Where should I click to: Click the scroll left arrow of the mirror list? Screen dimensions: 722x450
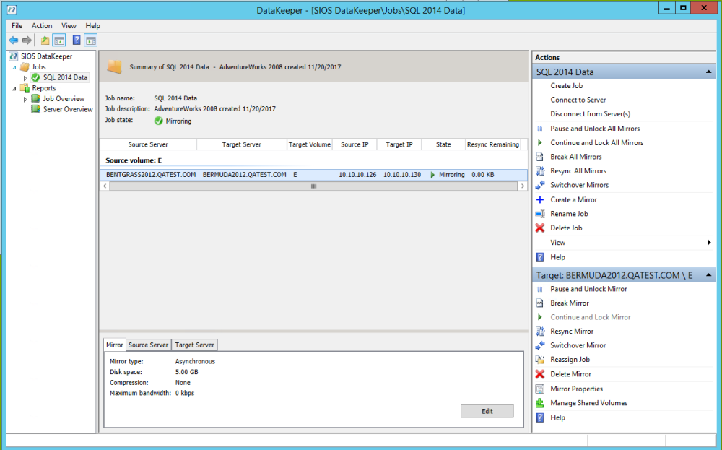[x=105, y=186]
